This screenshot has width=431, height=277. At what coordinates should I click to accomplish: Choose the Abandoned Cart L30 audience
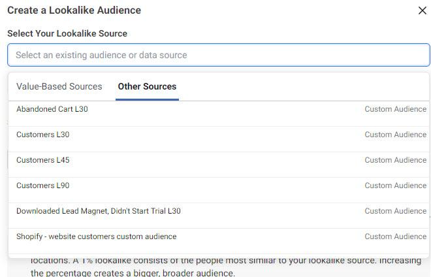52,109
